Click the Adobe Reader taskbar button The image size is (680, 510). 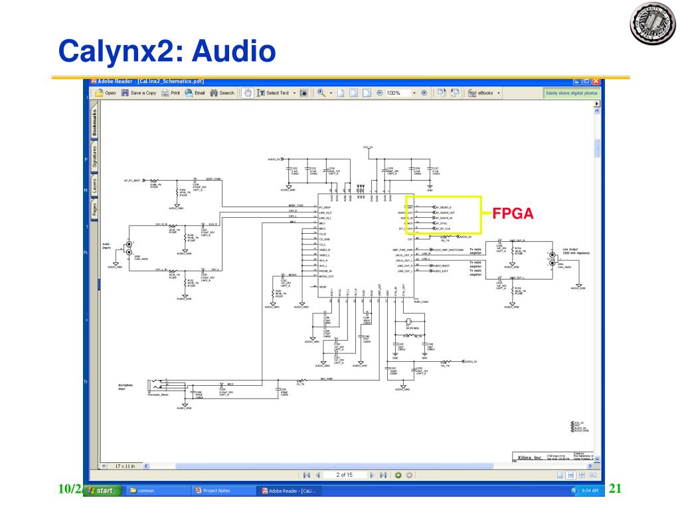[x=289, y=491]
